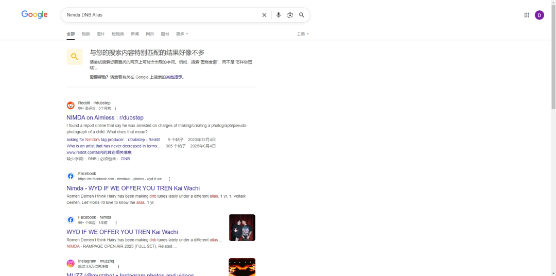Click the Google logo
556x276 pixels.
34,14
